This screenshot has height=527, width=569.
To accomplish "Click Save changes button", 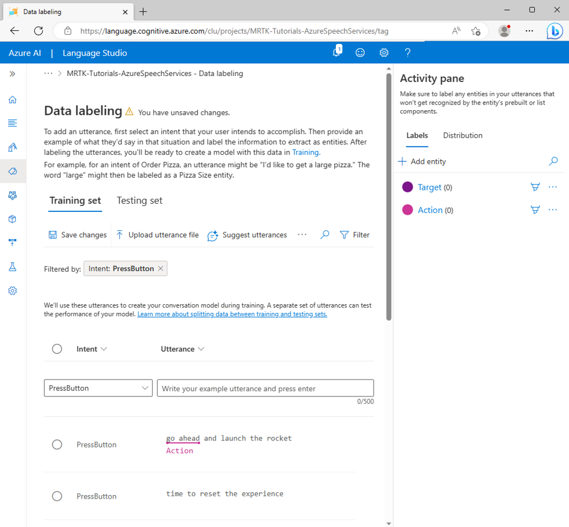I will (x=78, y=234).
